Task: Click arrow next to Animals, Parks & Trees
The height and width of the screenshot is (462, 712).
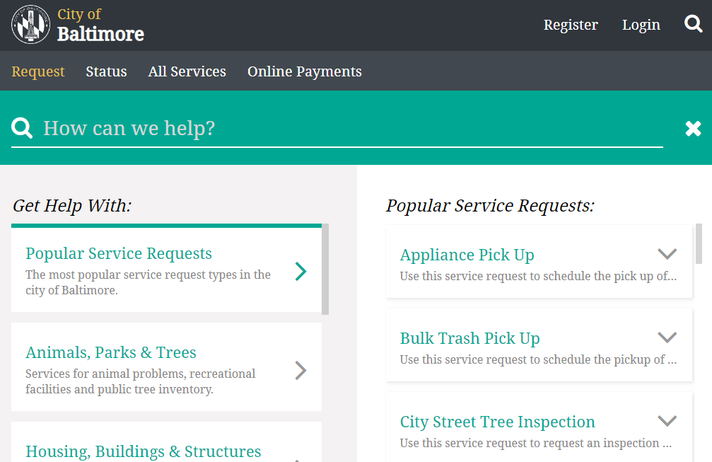Action: point(300,370)
